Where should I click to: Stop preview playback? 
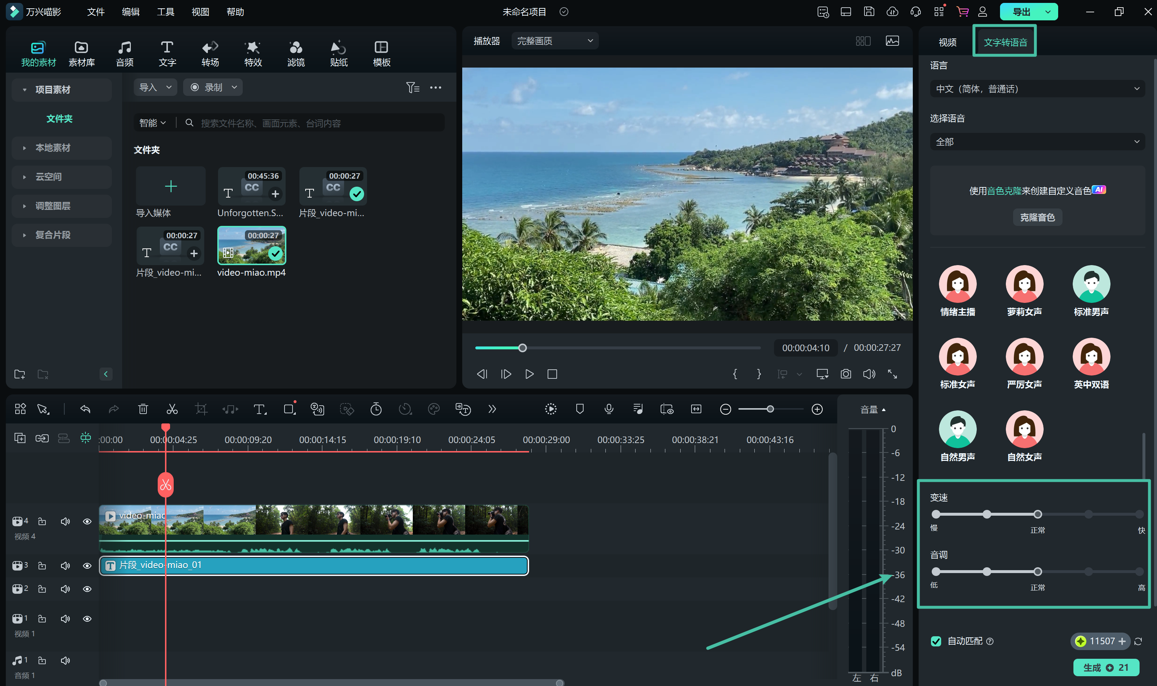click(x=552, y=374)
